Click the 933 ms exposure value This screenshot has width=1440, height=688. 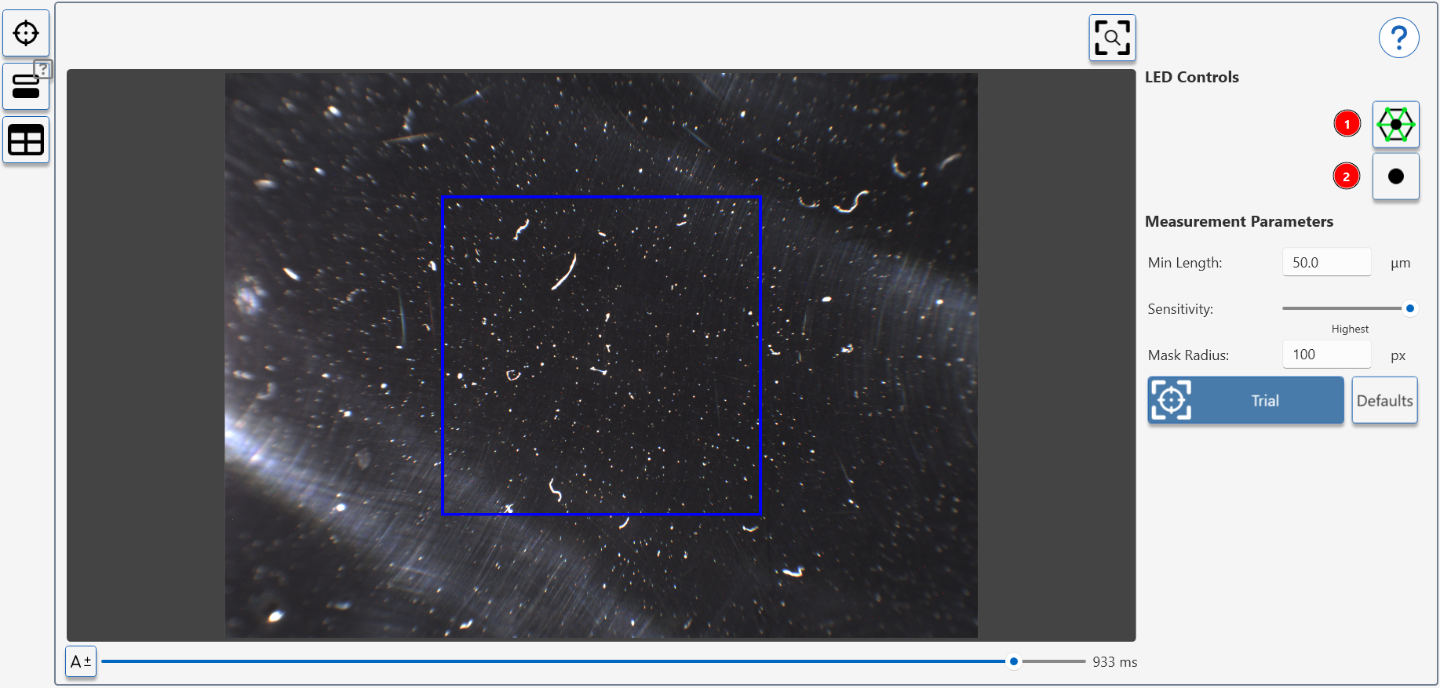point(1114,662)
